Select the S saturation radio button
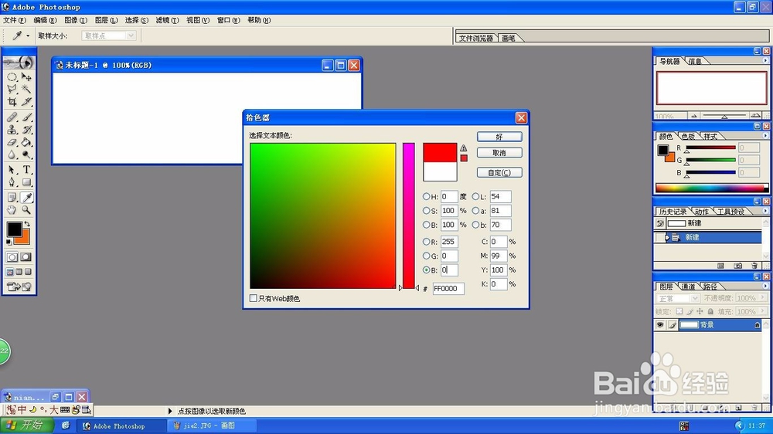773x434 pixels. [x=426, y=210]
